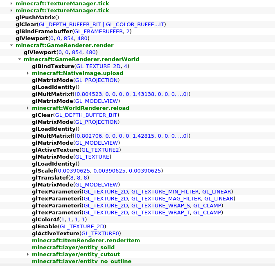Select glTexParameteri GL_TEXTURE_WRAP_S row
Viewport: 275px width, 266px height.
(137, 206)
